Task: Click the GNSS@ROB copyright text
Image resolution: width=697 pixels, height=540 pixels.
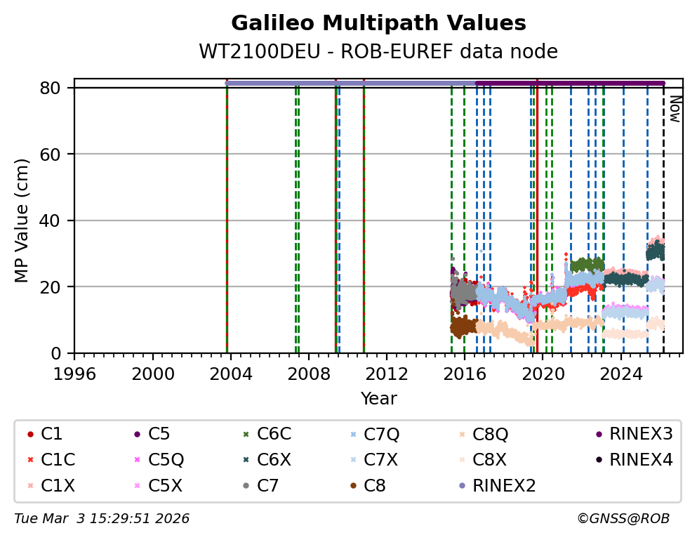Action: click(623, 519)
